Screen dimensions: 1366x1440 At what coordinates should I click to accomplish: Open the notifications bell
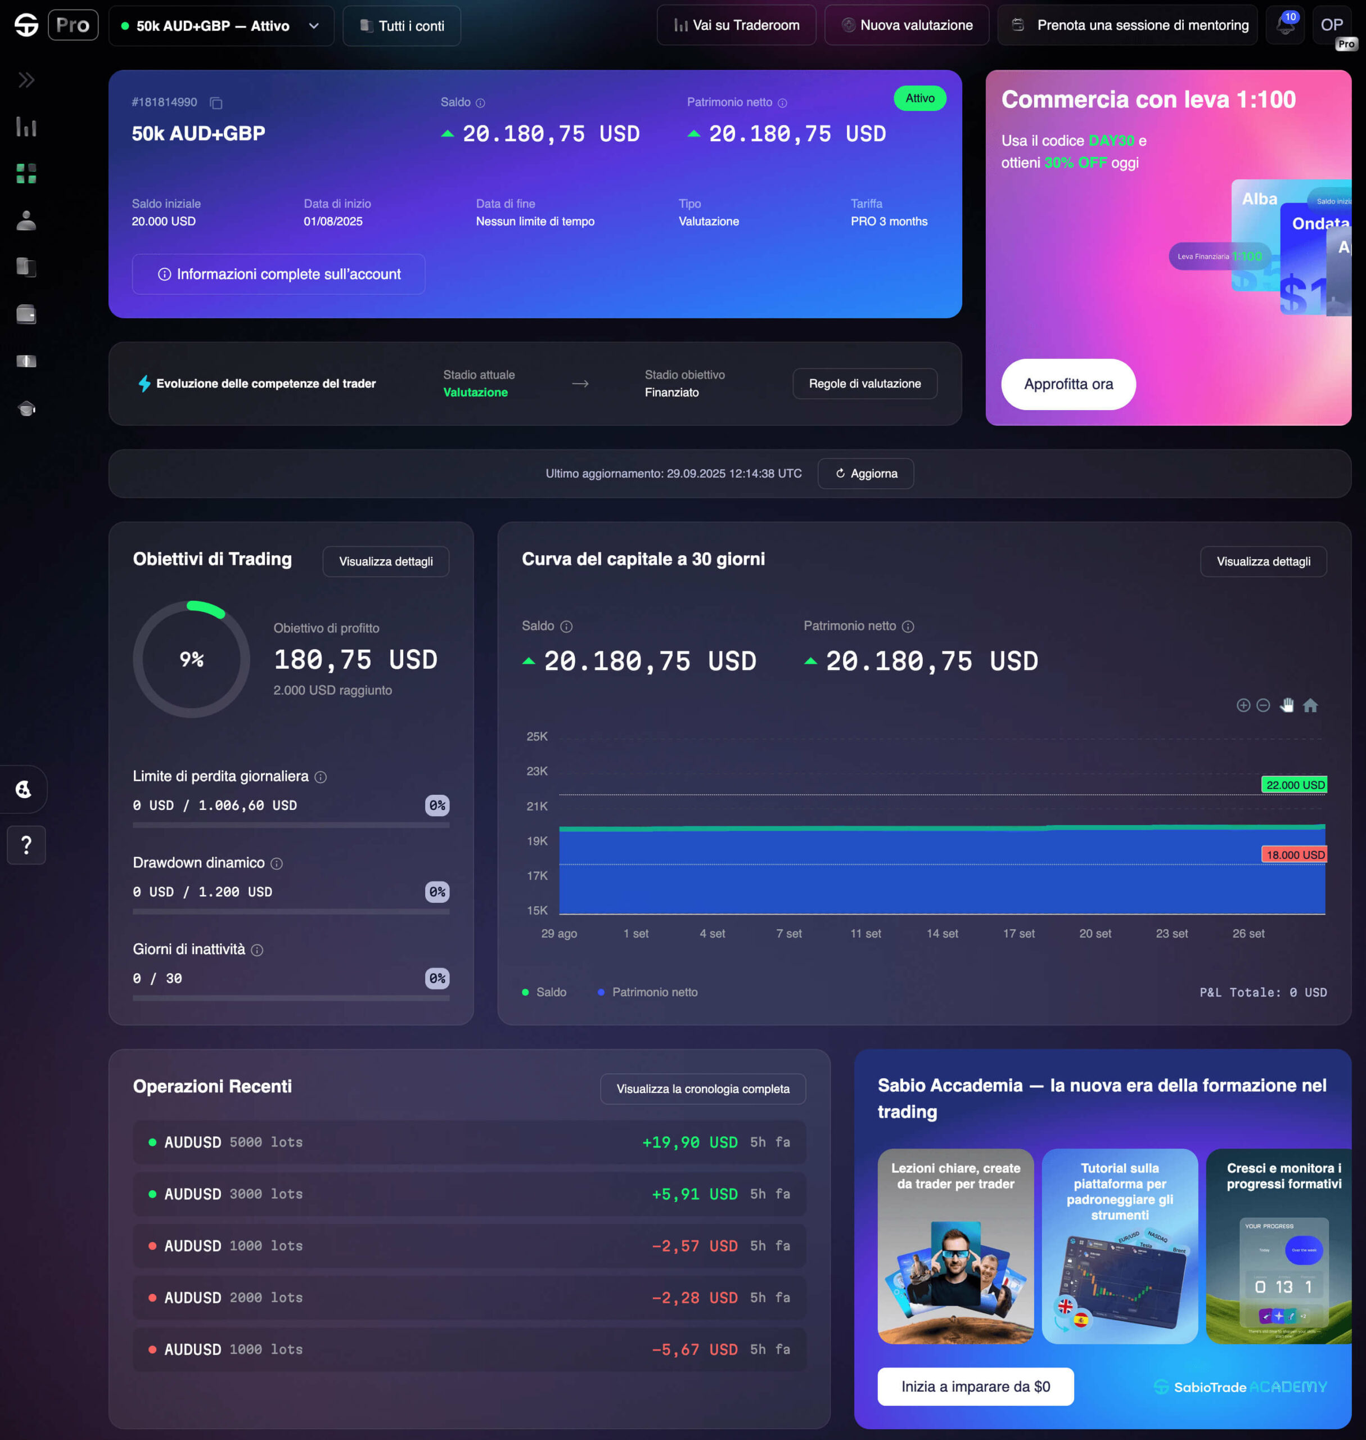[1285, 25]
